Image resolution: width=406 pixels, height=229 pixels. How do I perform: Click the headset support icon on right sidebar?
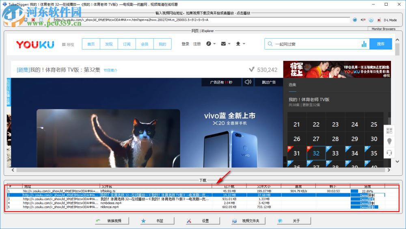point(389,153)
